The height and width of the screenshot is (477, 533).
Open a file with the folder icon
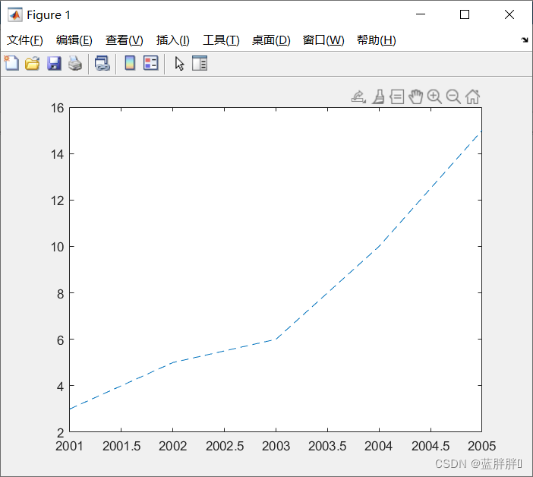(33, 63)
